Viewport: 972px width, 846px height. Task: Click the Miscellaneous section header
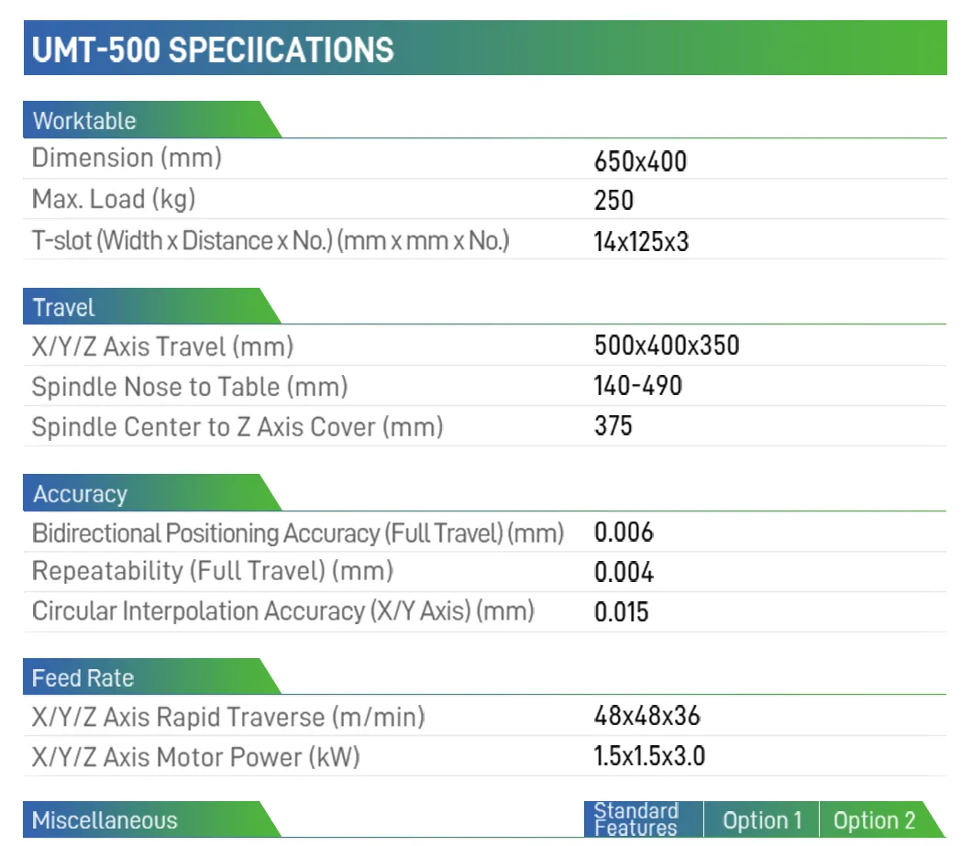[105, 820]
